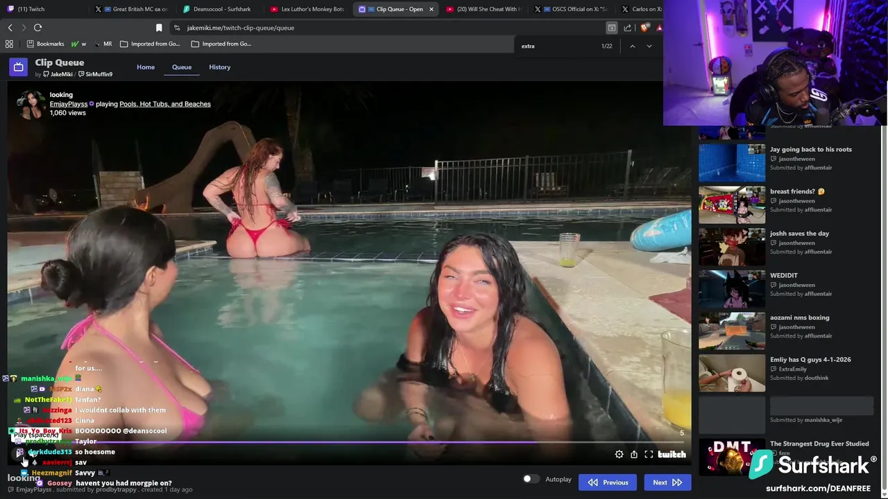Click the Next clip button
This screenshot has height=499, width=888.
667,482
